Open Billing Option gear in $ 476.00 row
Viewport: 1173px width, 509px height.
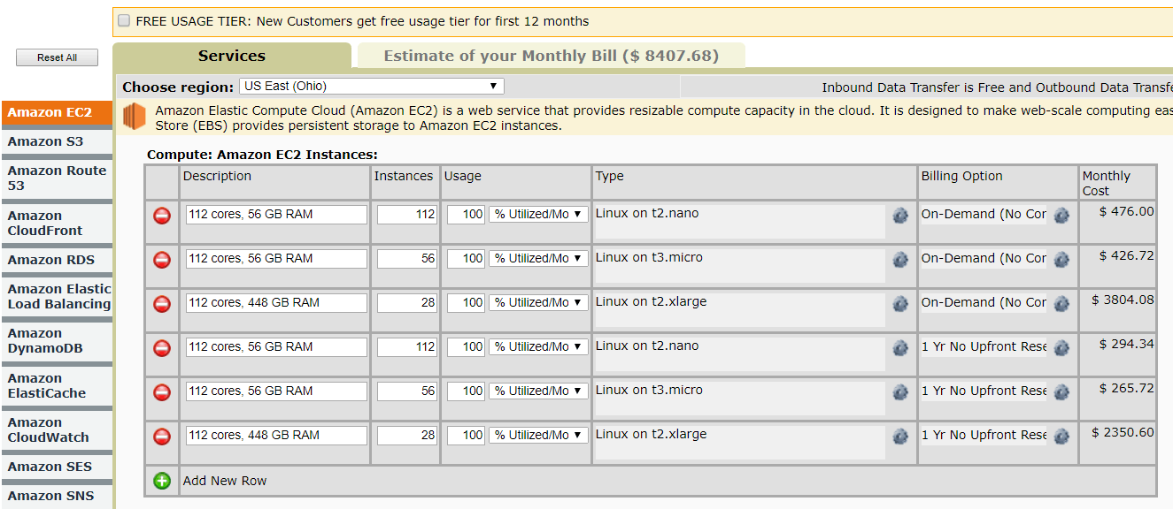pos(1061,216)
